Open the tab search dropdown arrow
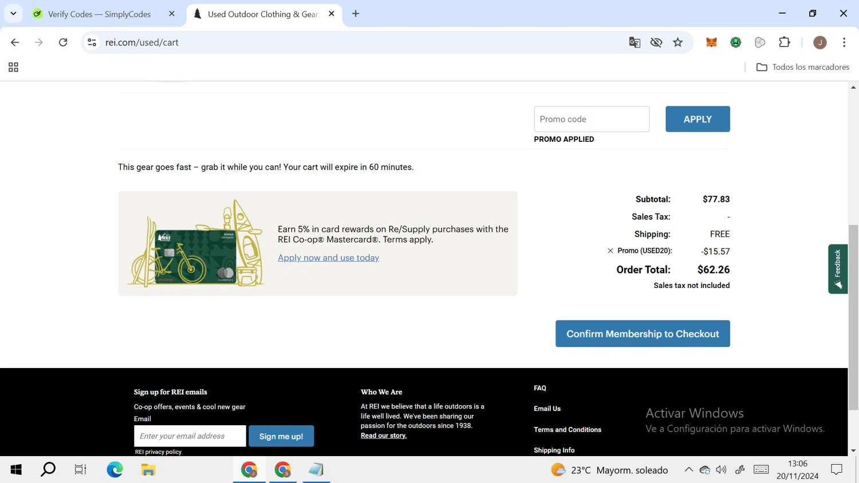 [x=13, y=14]
